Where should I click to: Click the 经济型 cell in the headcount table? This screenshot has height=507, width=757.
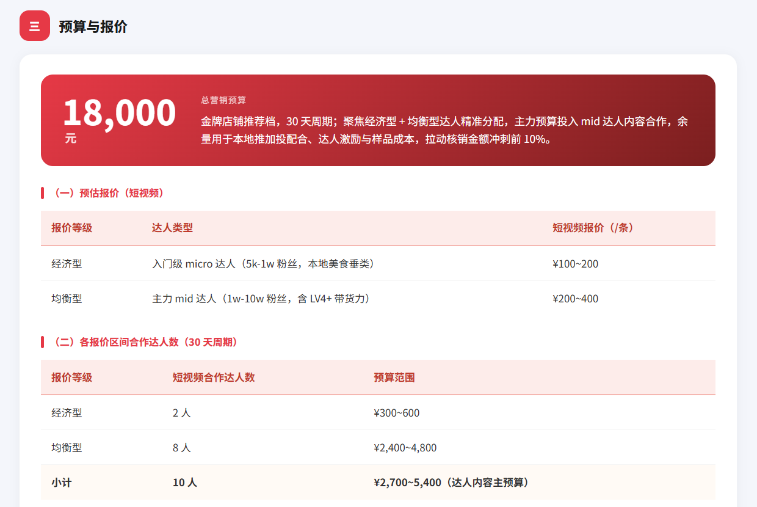tap(67, 413)
